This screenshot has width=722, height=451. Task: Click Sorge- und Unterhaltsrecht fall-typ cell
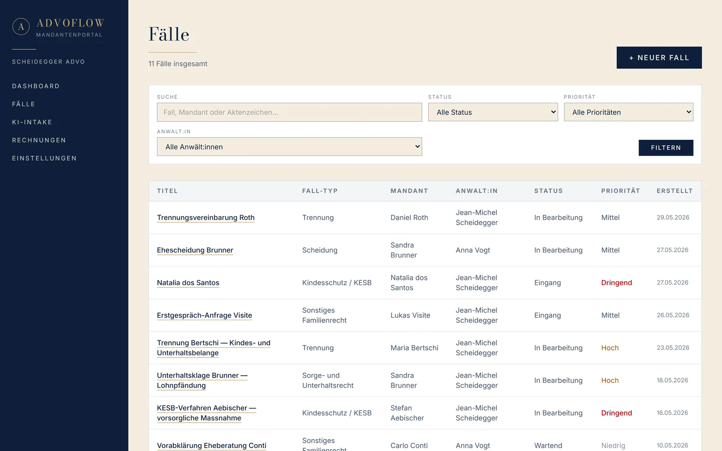pos(328,380)
